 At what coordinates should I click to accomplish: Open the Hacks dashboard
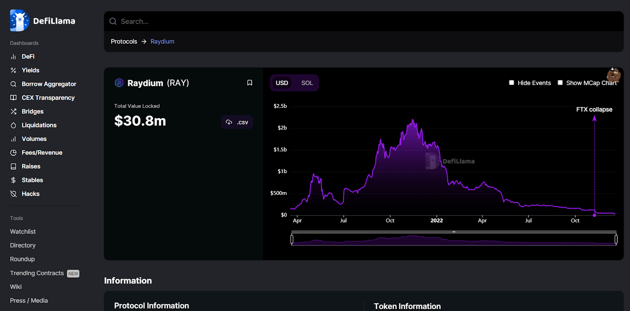pos(31,194)
